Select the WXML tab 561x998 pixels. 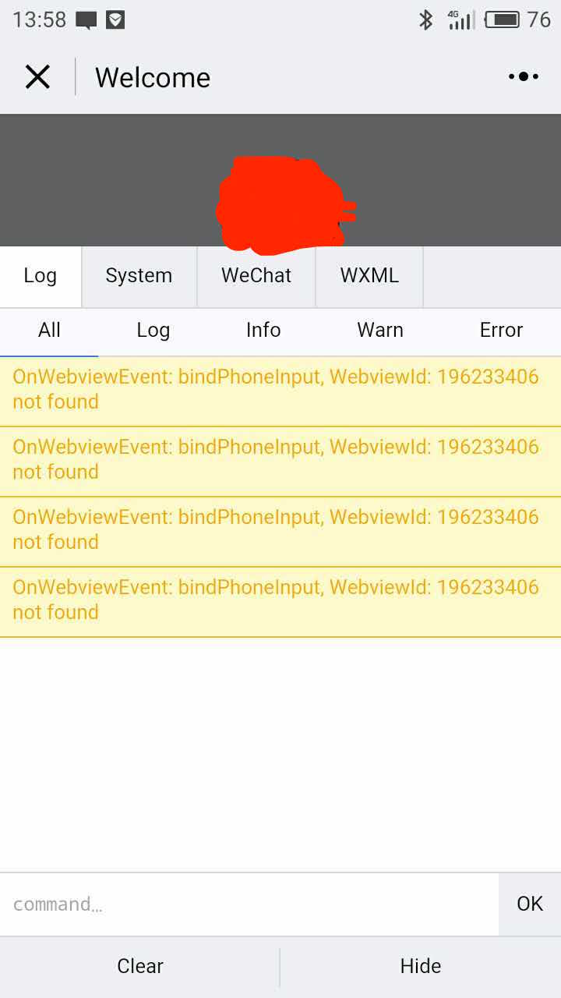point(369,276)
